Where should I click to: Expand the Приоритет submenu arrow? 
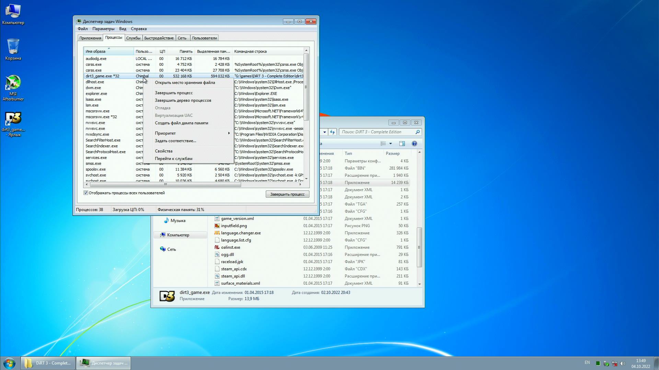point(229,133)
